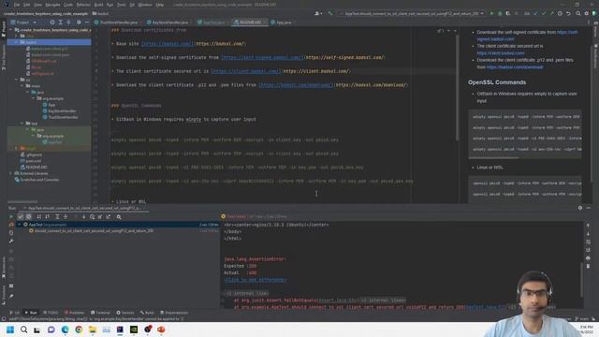
Task: Toggle show ignored tests button
Action: click(x=29, y=216)
